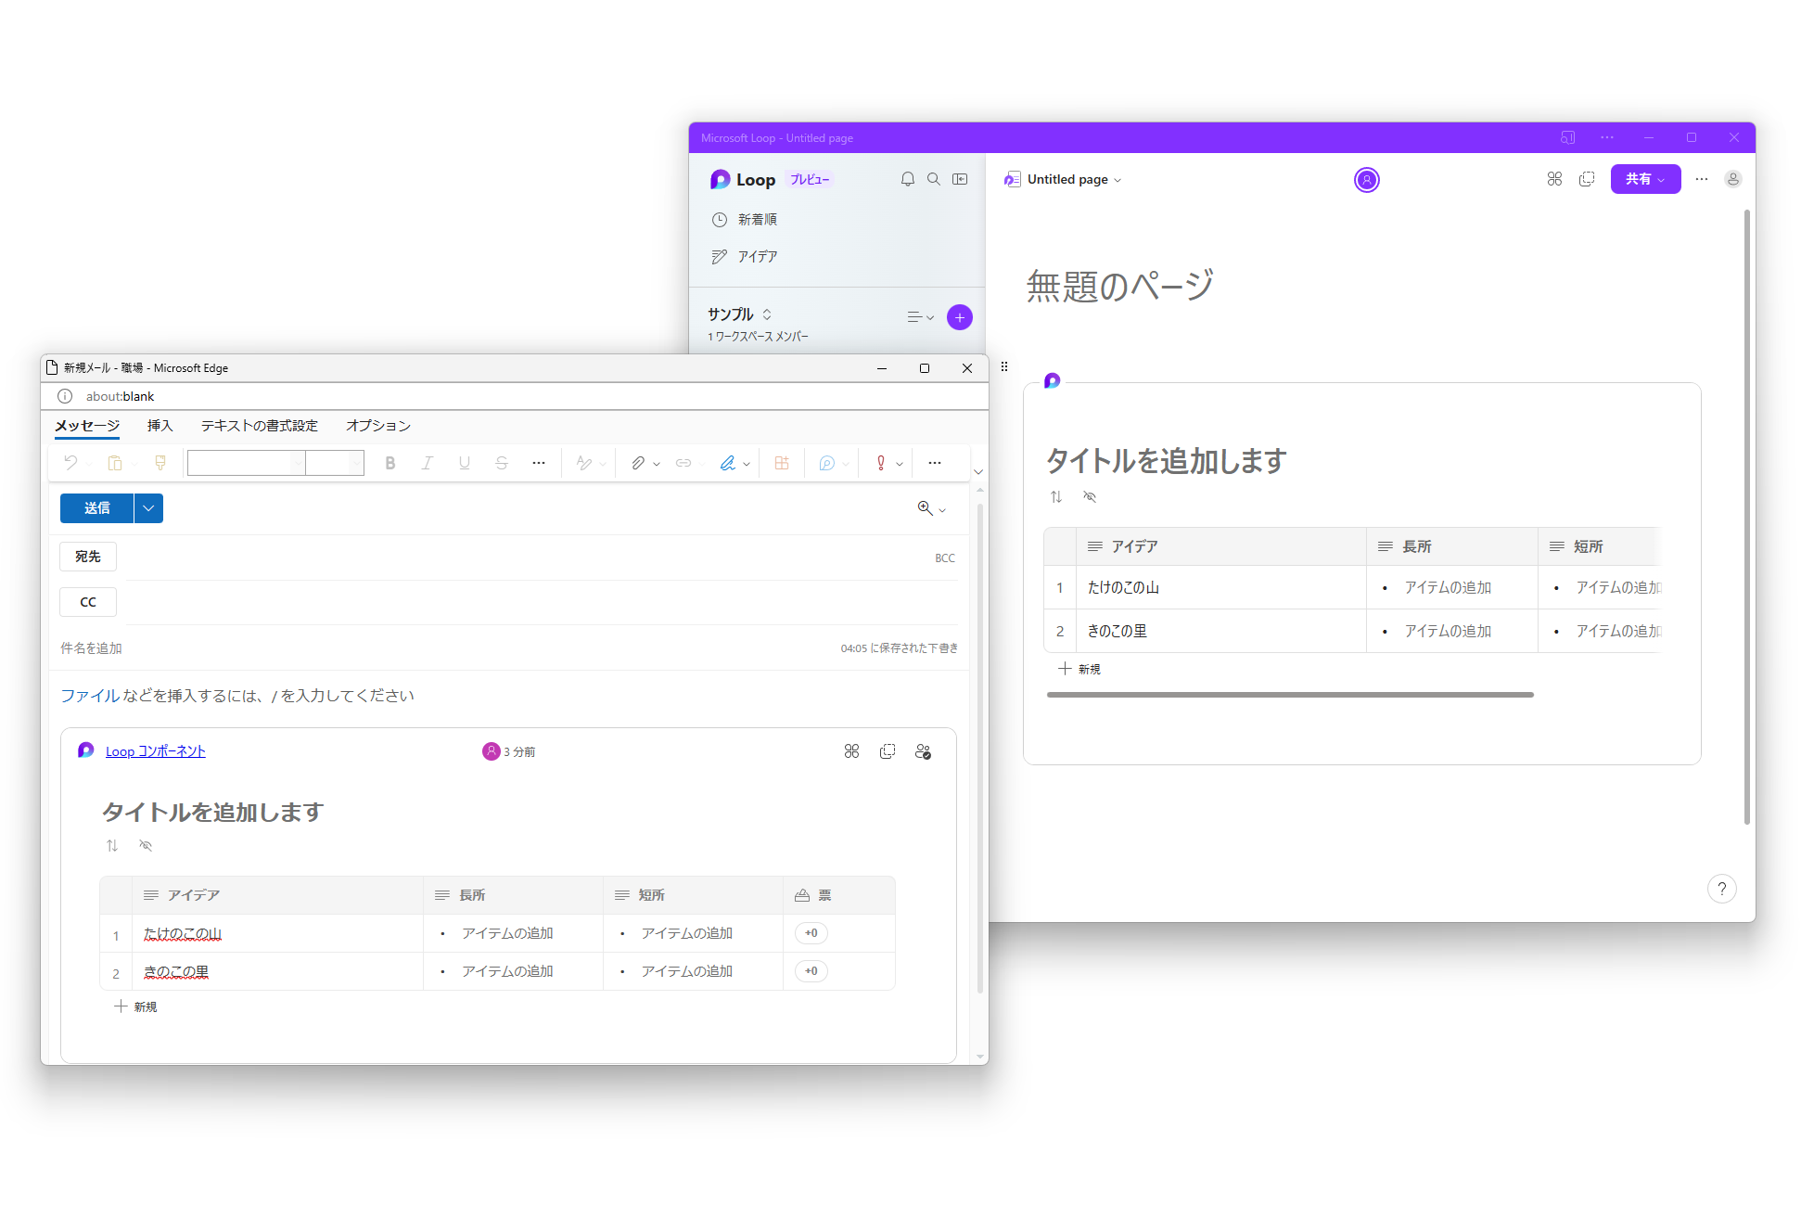Set high importance on the email
Screen dimensions: 1801x1205
tap(880, 462)
